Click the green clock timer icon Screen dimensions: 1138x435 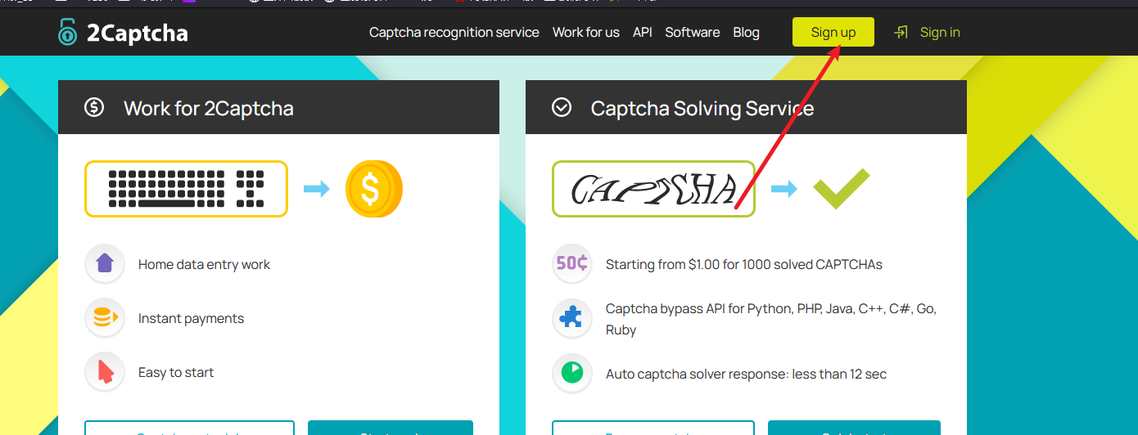[x=572, y=374]
